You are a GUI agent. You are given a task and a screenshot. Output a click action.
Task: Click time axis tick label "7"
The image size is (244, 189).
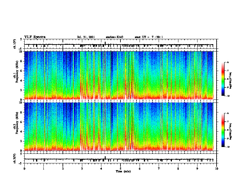[x=159, y=169]
